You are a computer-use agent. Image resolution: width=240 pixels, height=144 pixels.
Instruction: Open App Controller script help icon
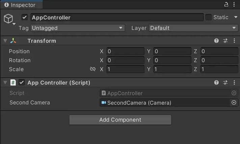pyautogui.click(x=216, y=82)
